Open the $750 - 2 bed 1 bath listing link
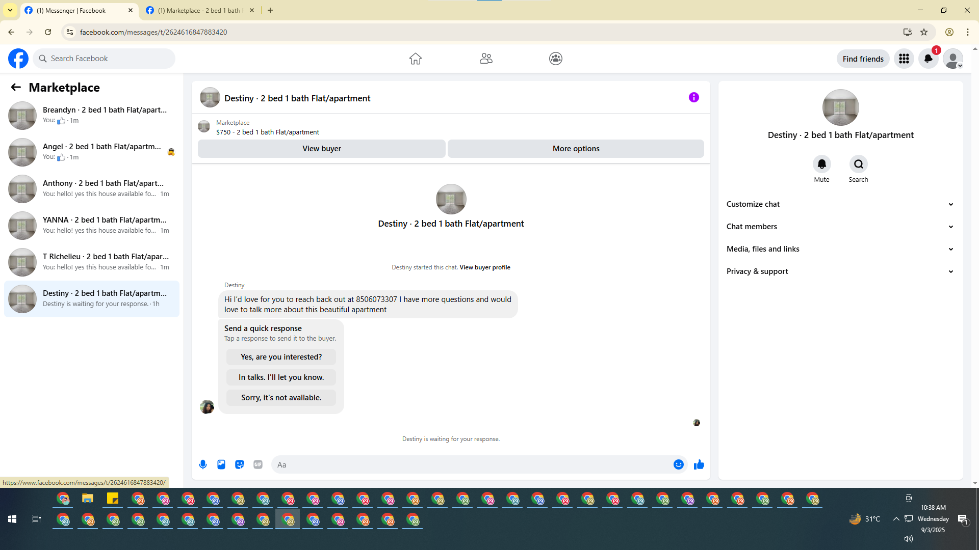This screenshot has height=550, width=979. (268, 132)
